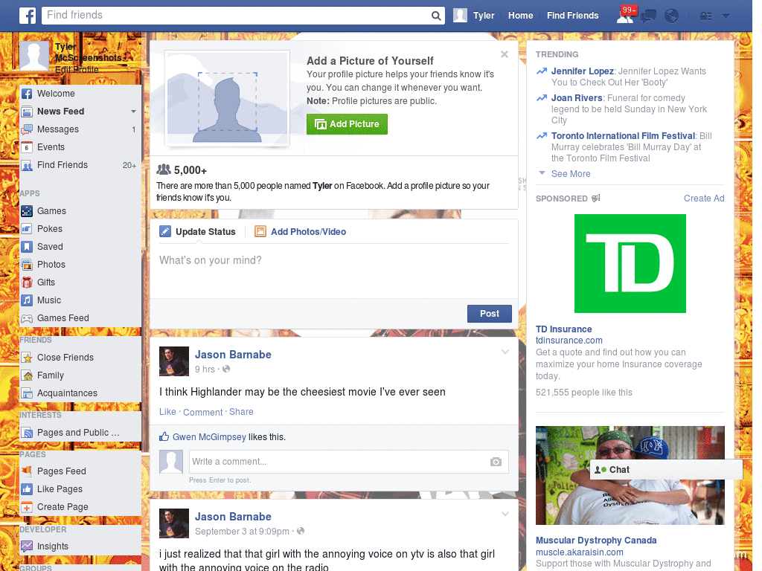Image resolution: width=762 pixels, height=571 pixels.
Task: Dismiss Add a Picture of Yourself card
Action: point(505,54)
